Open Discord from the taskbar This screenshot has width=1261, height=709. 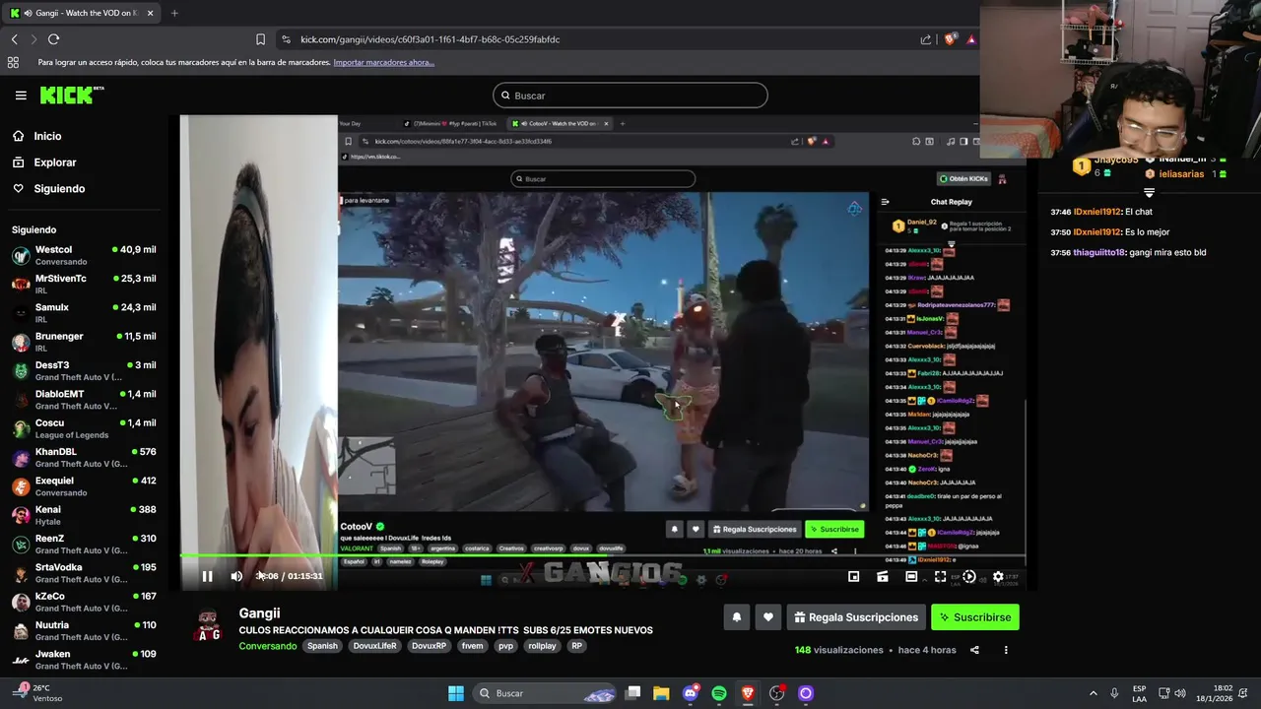[690, 693]
